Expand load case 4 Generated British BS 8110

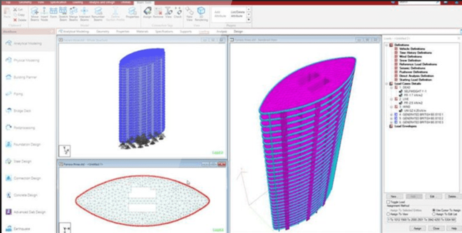coord(391,115)
